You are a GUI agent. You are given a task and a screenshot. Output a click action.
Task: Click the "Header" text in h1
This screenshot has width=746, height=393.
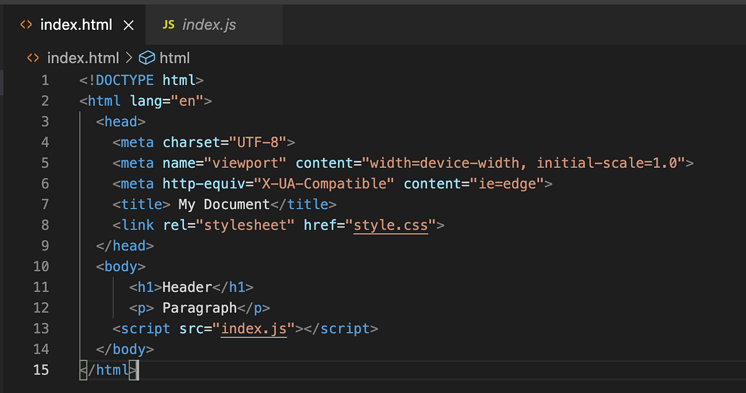[x=187, y=287]
